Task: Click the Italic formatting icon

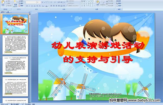Action: 29,6
